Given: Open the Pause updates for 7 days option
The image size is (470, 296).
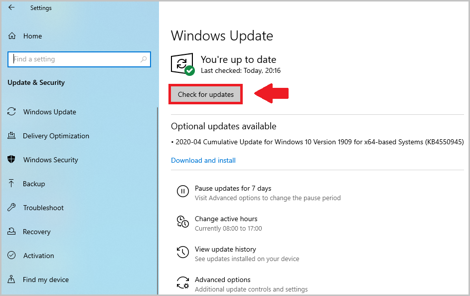Looking at the screenshot, I should click(232, 188).
